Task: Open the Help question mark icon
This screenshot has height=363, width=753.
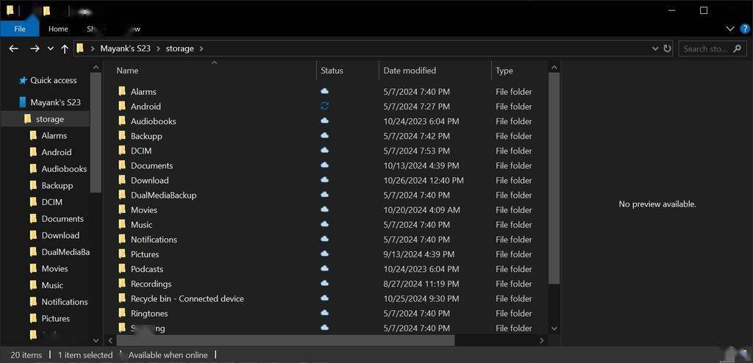Action: point(745,29)
